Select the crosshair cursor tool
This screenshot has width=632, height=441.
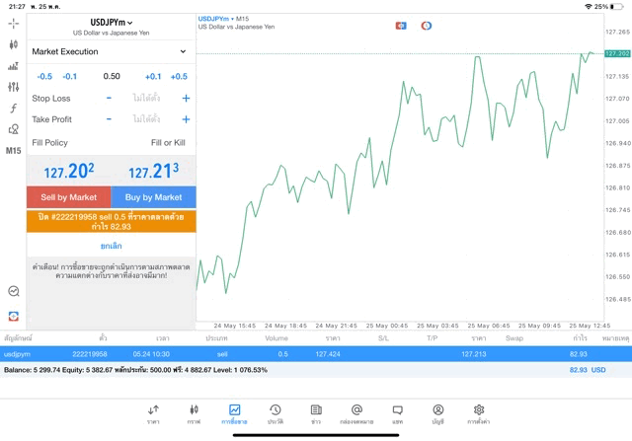(x=13, y=24)
